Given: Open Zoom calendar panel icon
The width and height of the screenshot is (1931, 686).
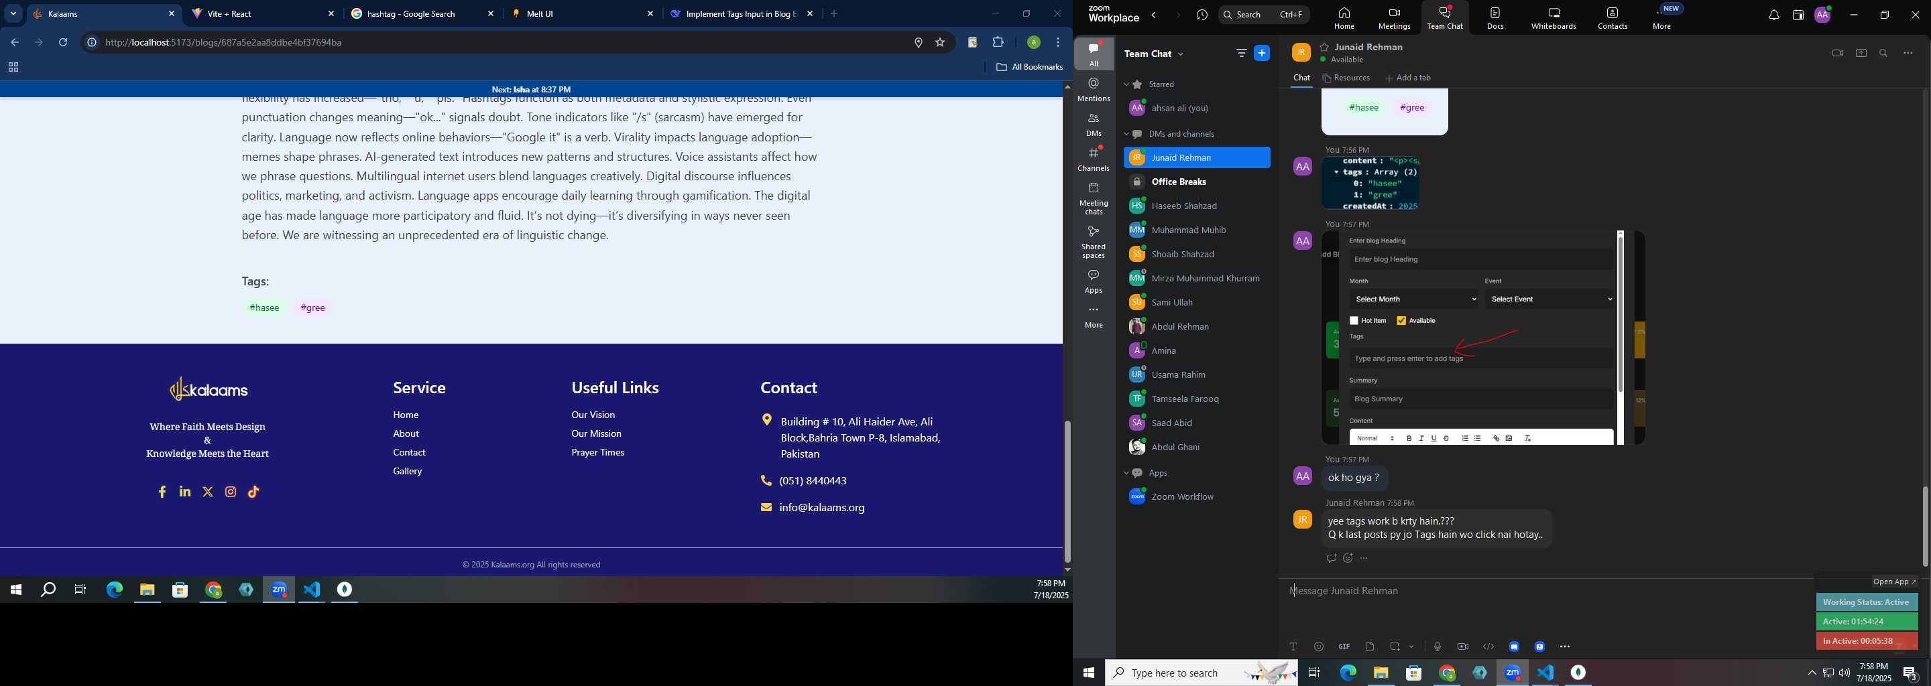Looking at the screenshot, I should click(x=1797, y=15).
